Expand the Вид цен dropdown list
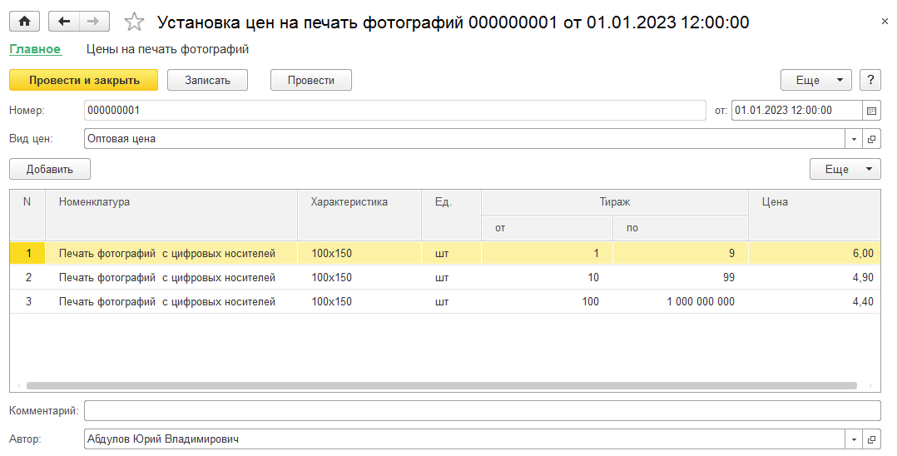The image size is (897, 456). [x=855, y=139]
